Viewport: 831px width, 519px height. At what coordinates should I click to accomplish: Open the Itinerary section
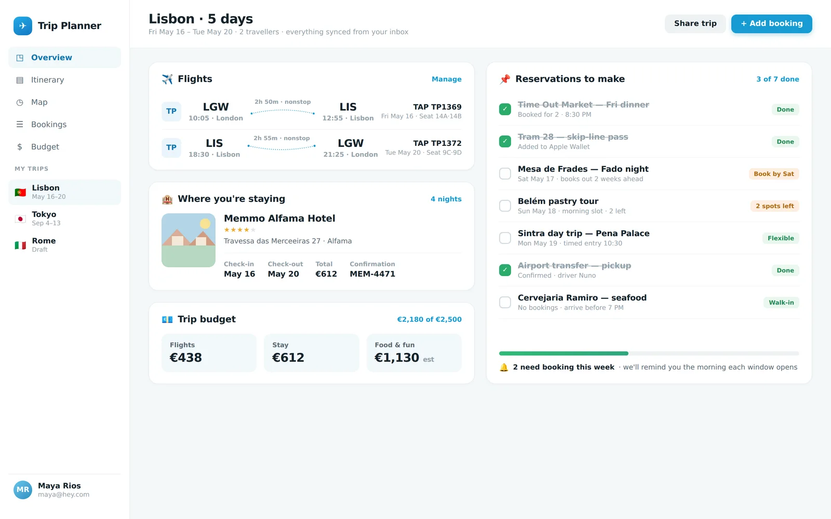[x=64, y=80]
